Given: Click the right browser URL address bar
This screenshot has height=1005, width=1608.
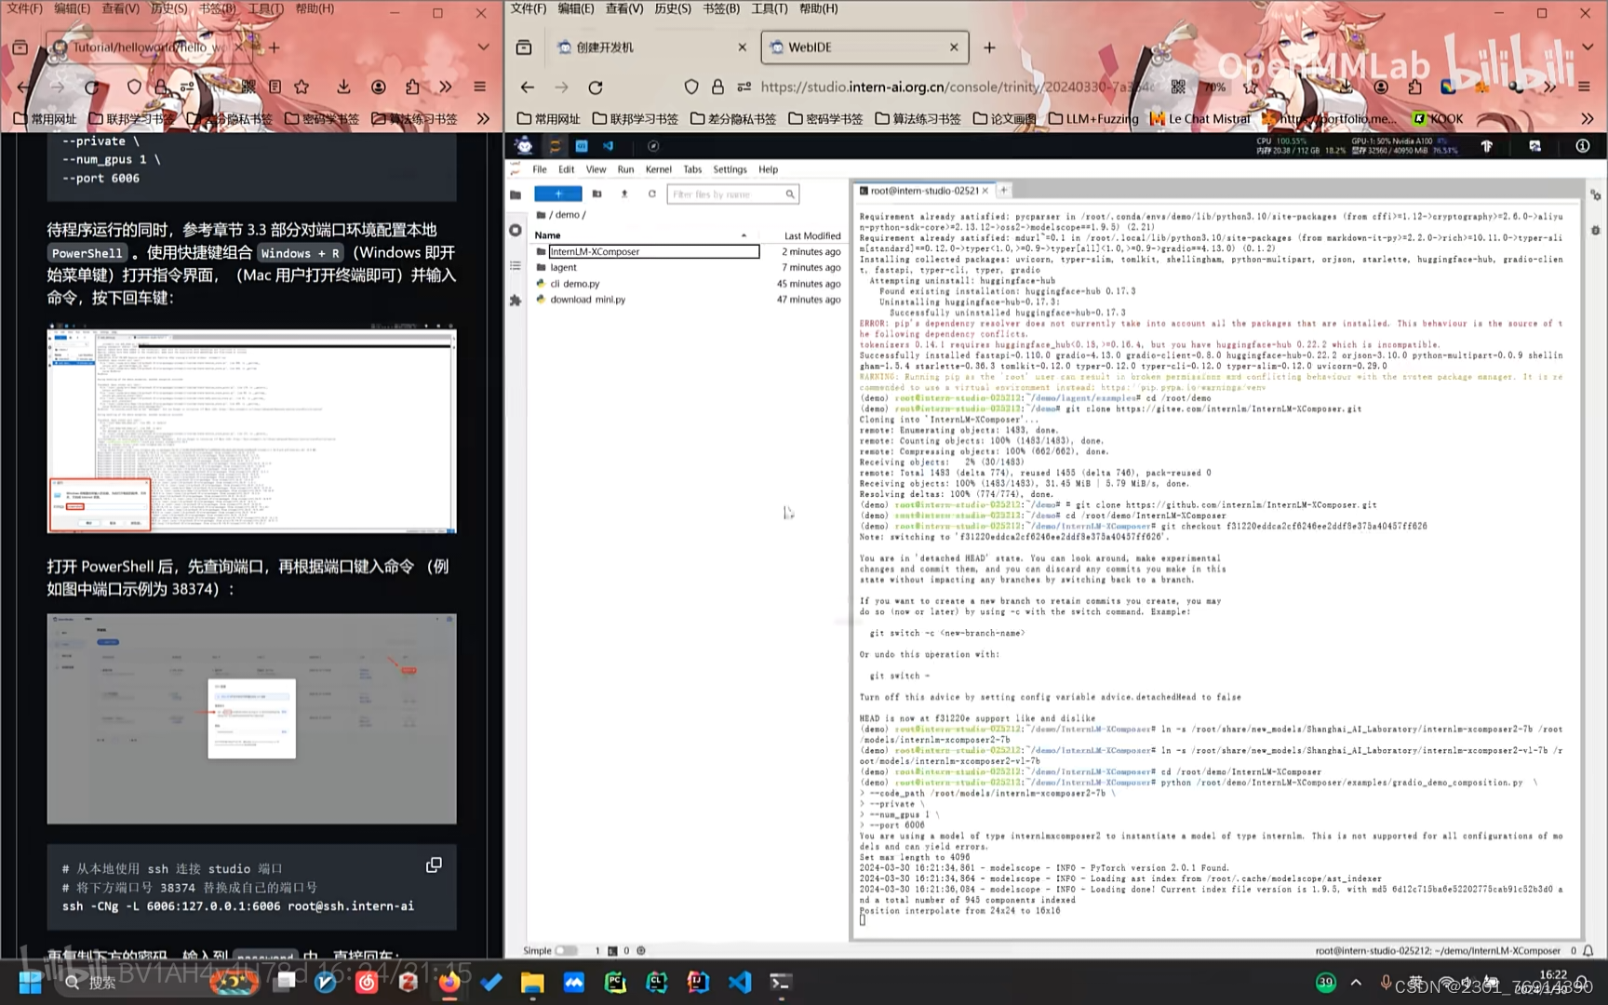Looking at the screenshot, I should tap(958, 87).
